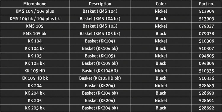This screenshot has height=112, width=222.
Task: Select the KMS 104 / 104 plus cell
Action: click(35, 11)
